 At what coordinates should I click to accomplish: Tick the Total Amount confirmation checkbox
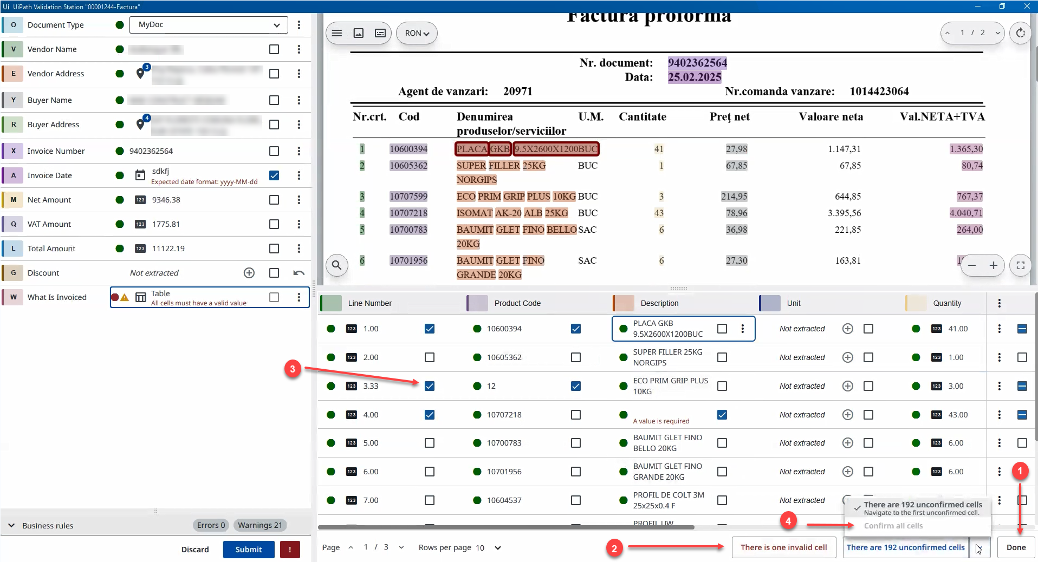tap(274, 249)
